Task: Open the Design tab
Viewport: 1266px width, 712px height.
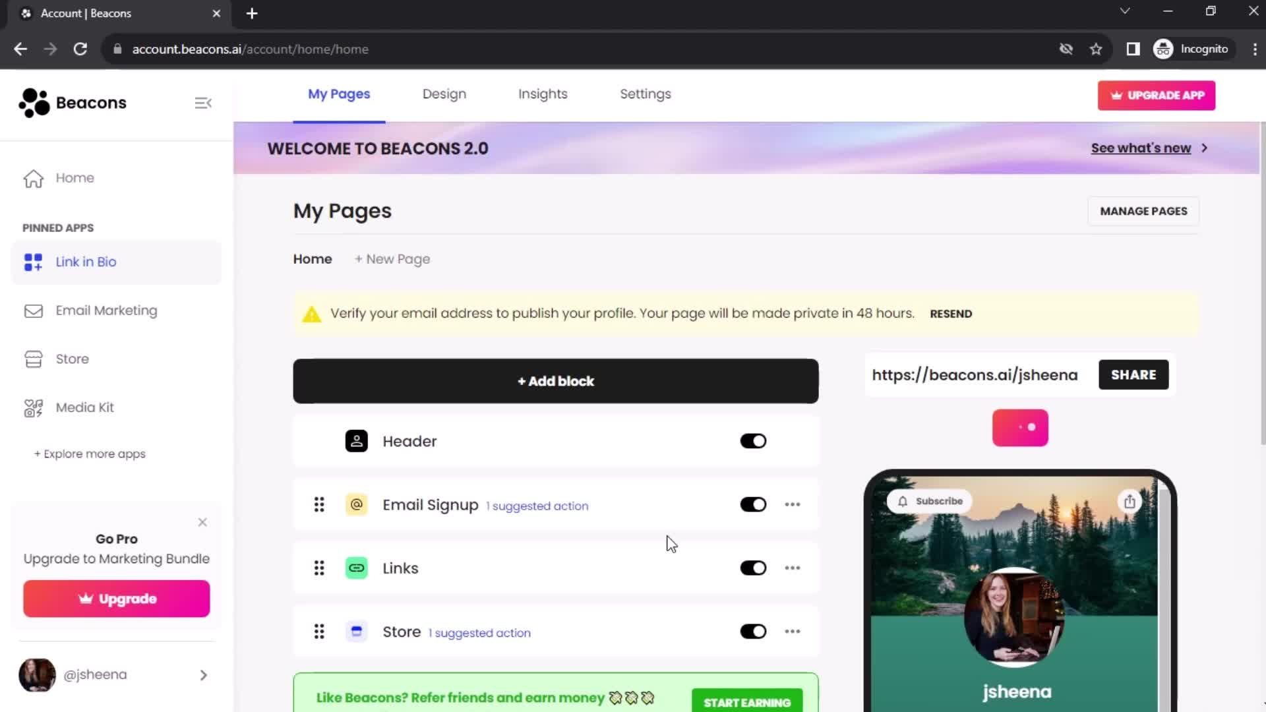Action: pos(444,94)
